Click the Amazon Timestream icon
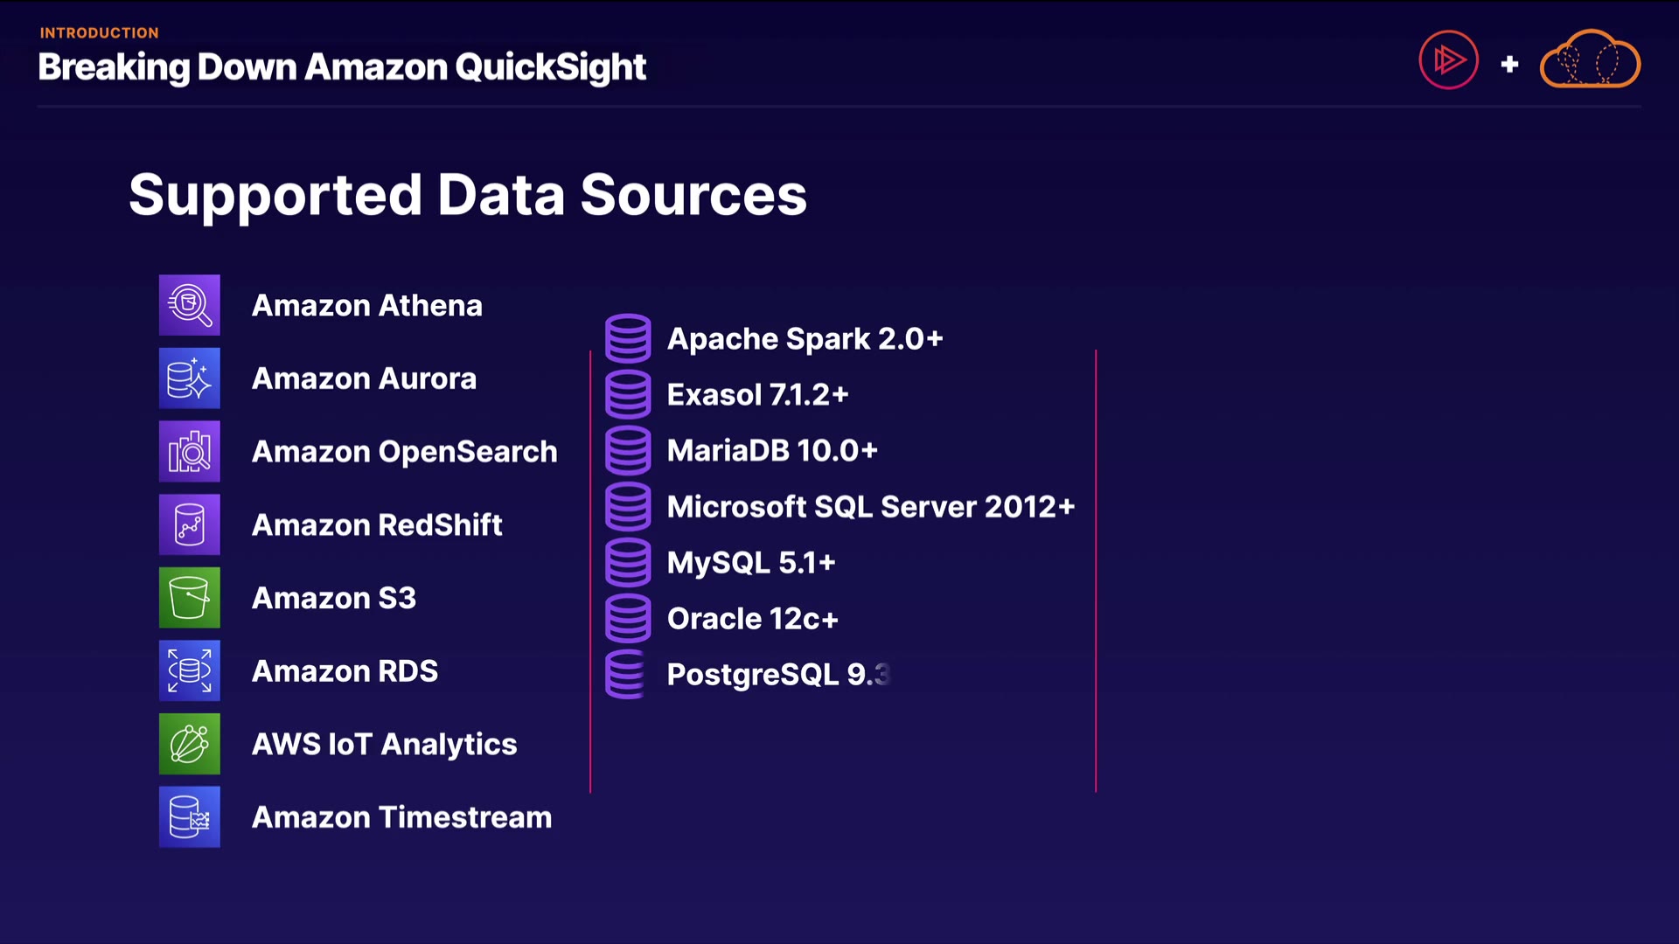The height and width of the screenshot is (944, 1679). click(189, 817)
